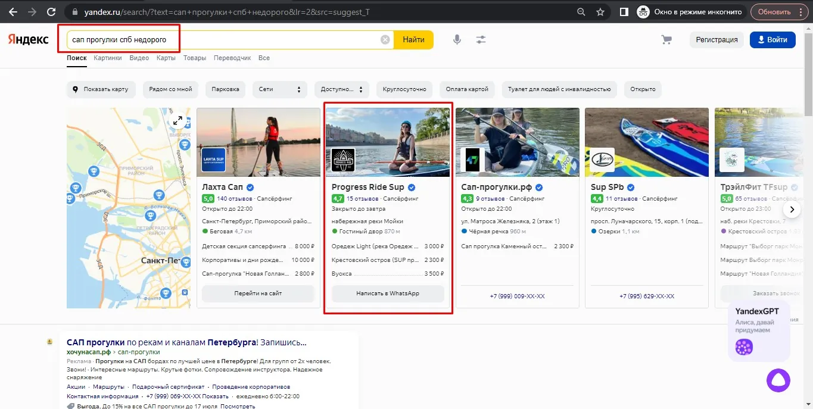Open the Маршруты sitelink
The image size is (813, 409).
coord(108,386)
